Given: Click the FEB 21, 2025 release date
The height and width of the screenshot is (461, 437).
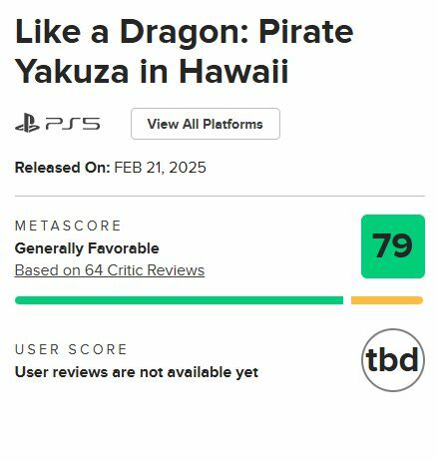Looking at the screenshot, I should pyautogui.click(x=160, y=168).
